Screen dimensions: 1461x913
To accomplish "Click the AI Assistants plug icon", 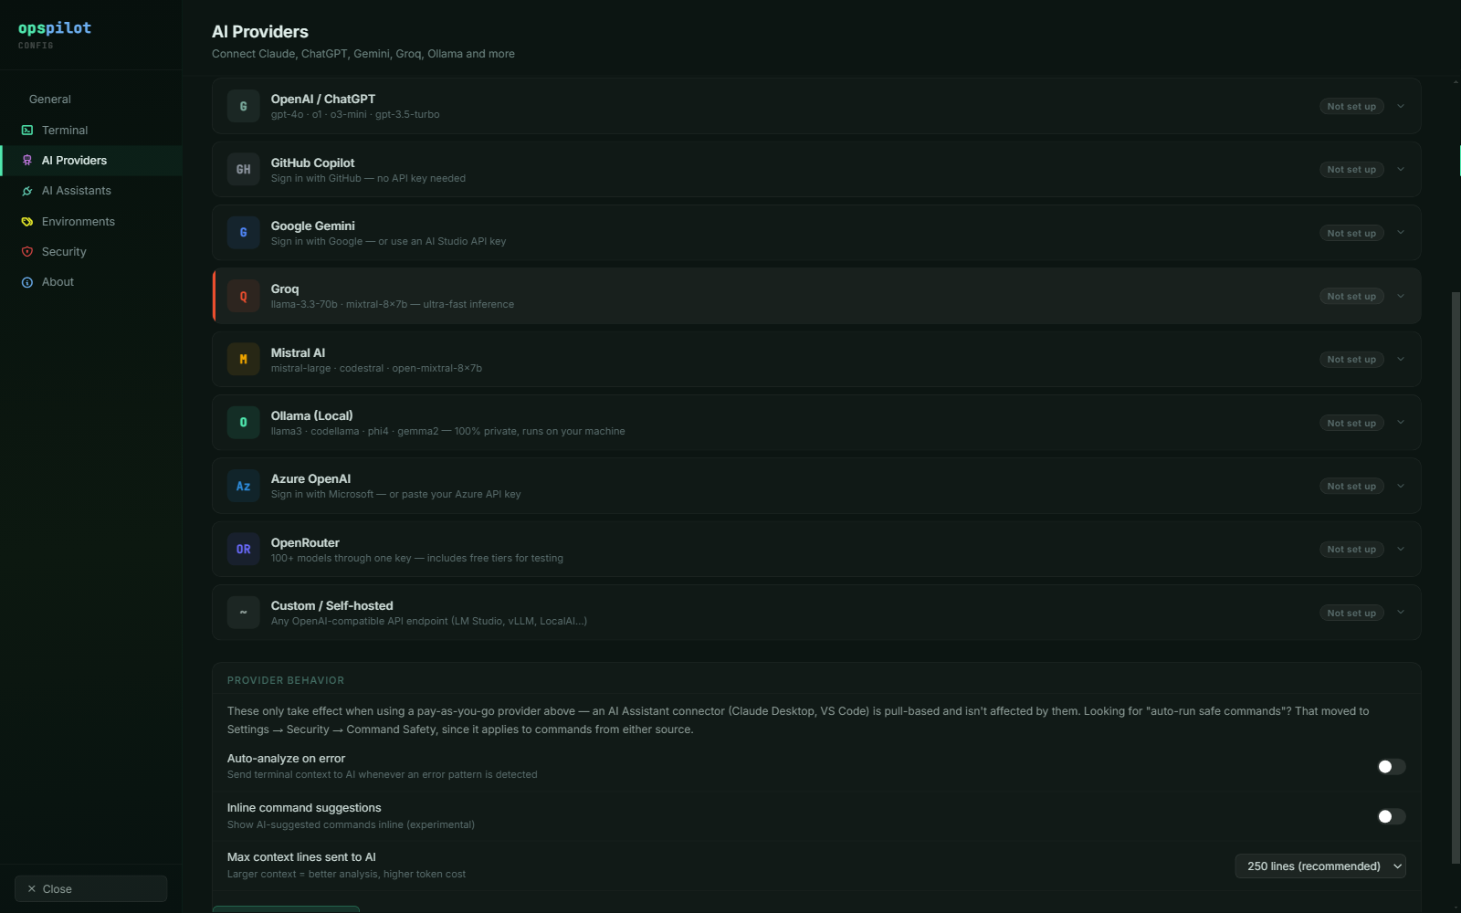I will point(27,191).
